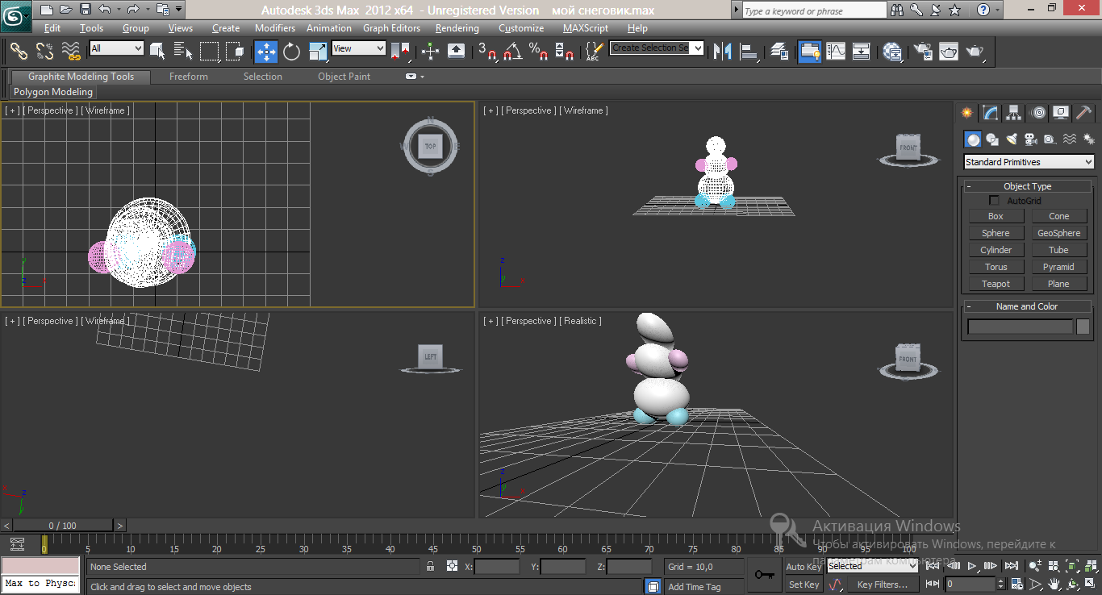The height and width of the screenshot is (595, 1102).
Task: Open the Edit menu
Action: pyautogui.click(x=52, y=28)
